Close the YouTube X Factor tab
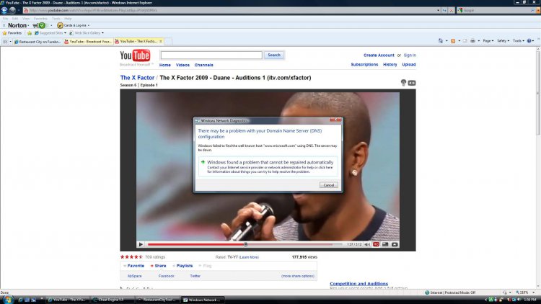The height and width of the screenshot is (304, 541). [x=161, y=41]
